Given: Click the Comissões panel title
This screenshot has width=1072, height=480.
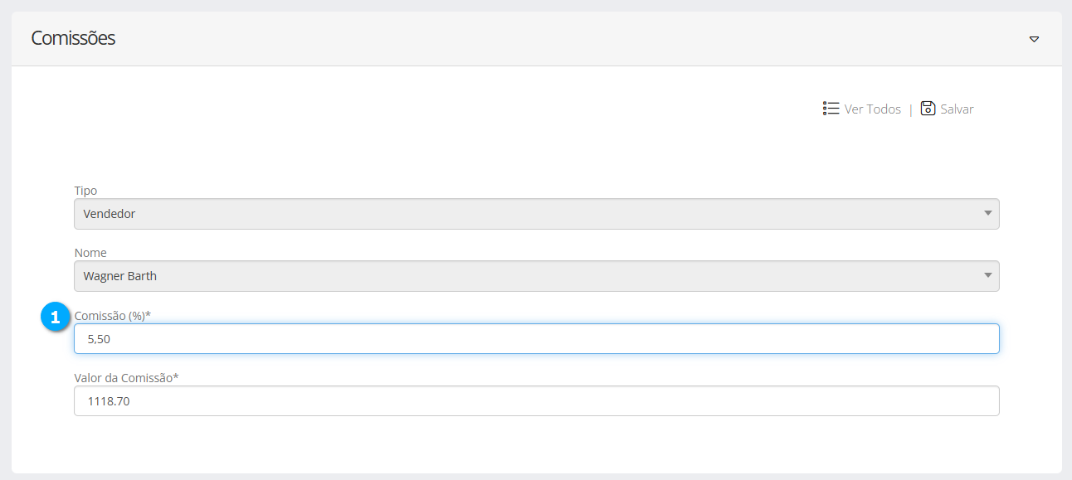Looking at the screenshot, I should click(73, 38).
